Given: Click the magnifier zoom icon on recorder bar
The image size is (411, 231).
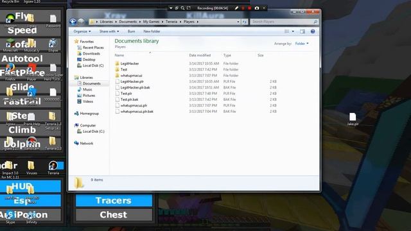Looking at the screenshot, I should 182,8.
